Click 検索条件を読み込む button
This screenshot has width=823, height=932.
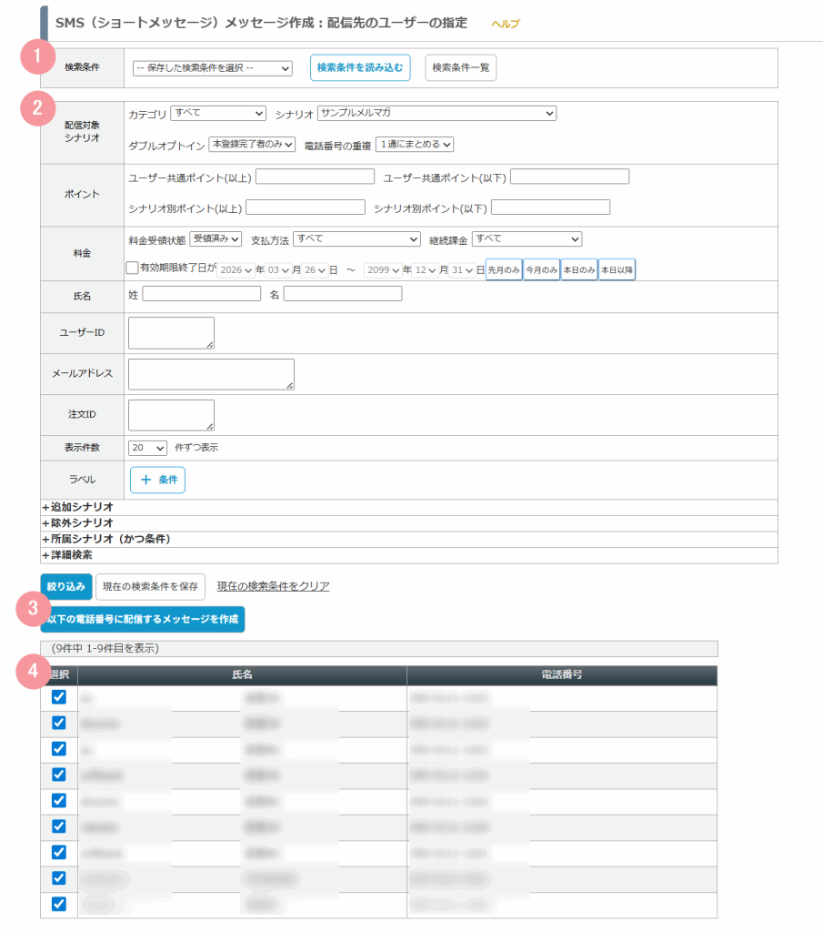click(360, 68)
